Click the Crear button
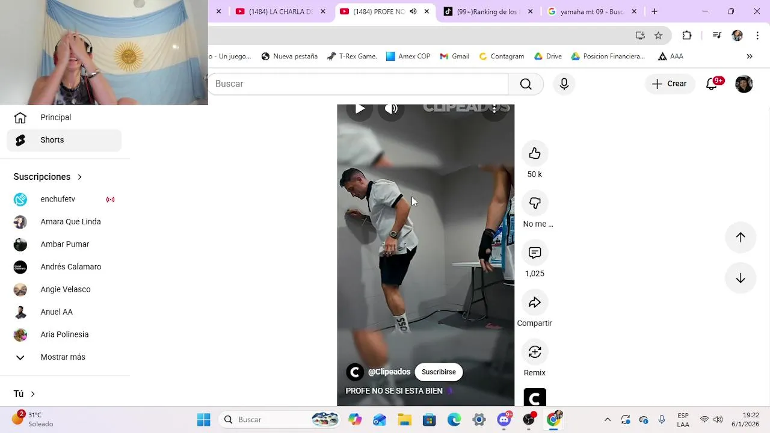The height and width of the screenshot is (433, 770). click(670, 84)
